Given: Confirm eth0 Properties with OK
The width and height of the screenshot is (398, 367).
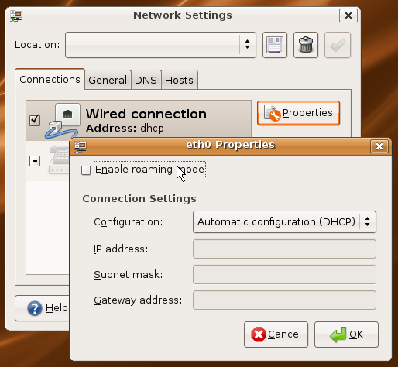Looking at the screenshot, I should tap(346, 334).
